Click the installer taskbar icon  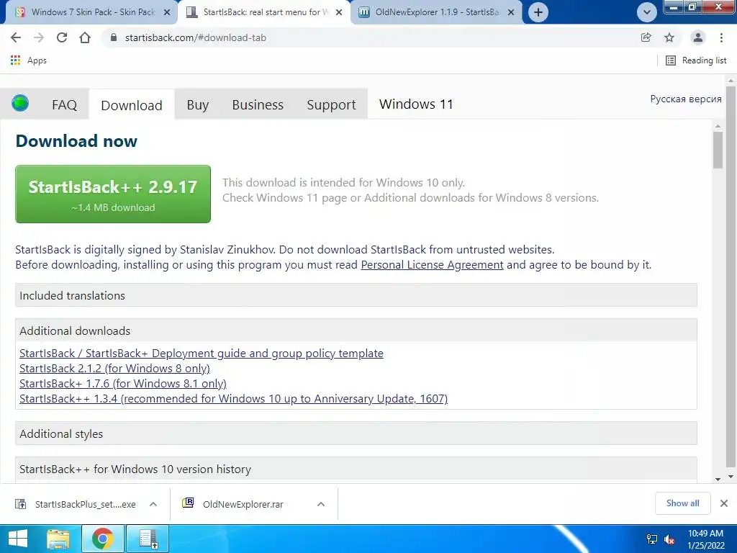pyautogui.click(x=148, y=539)
